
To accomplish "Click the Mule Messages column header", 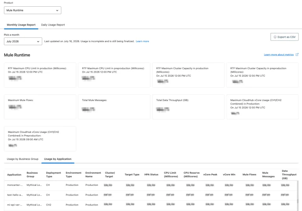I will [x=268, y=174].
